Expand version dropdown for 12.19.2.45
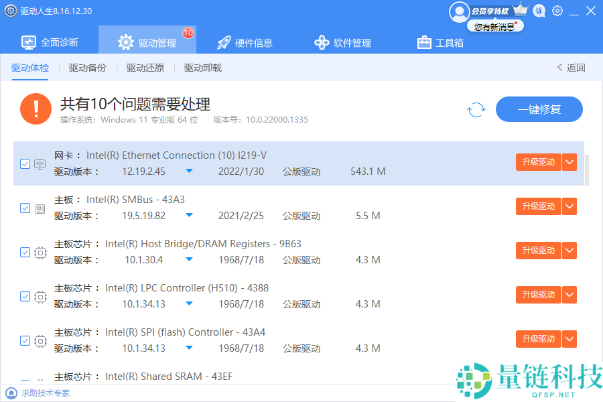The width and height of the screenshot is (603, 402). [x=189, y=171]
